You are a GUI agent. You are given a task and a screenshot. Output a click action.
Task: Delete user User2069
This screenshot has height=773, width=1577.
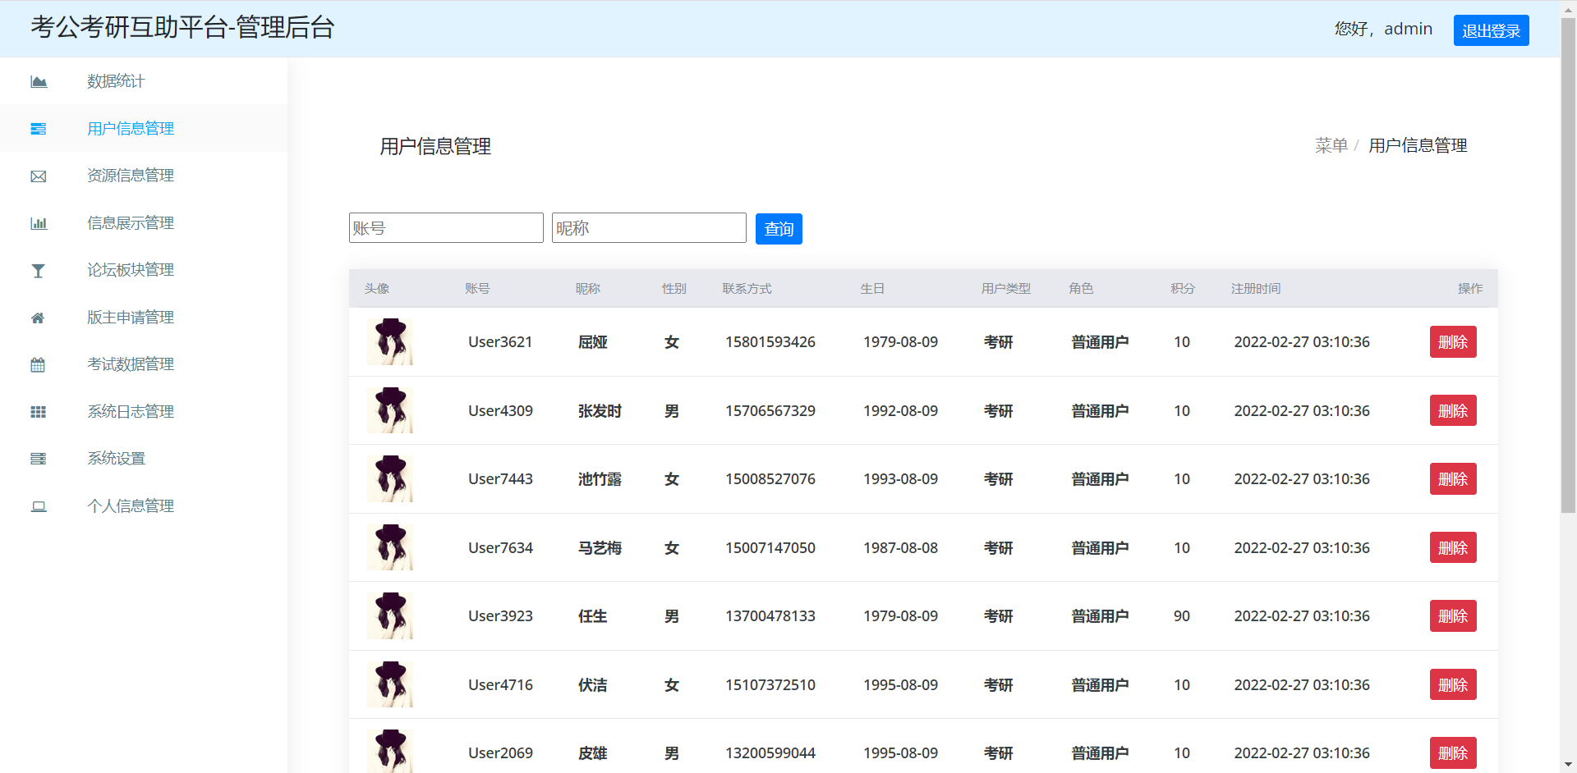click(x=1453, y=753)
